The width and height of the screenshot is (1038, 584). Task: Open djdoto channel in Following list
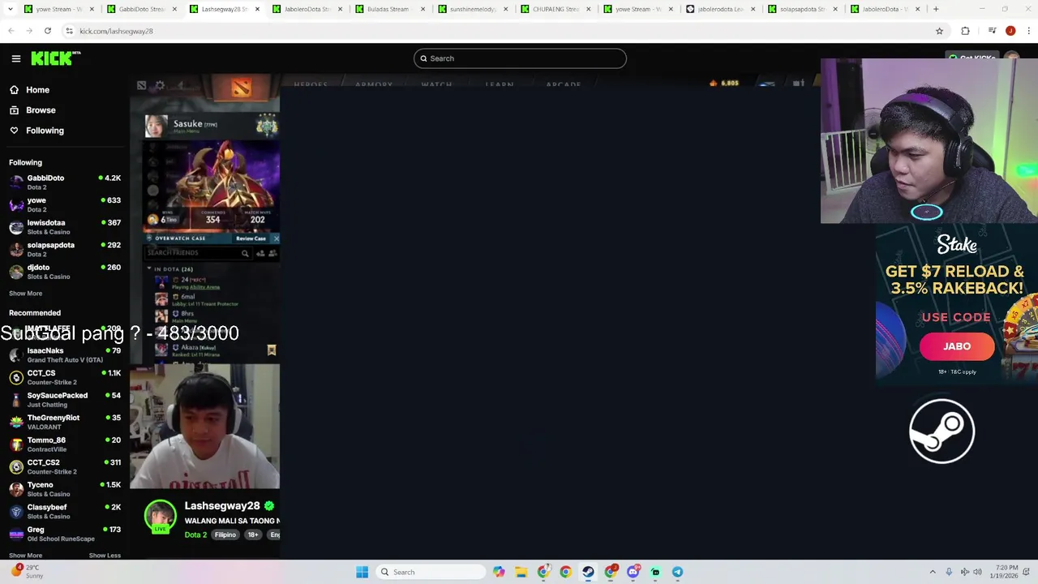coord(65,272)
